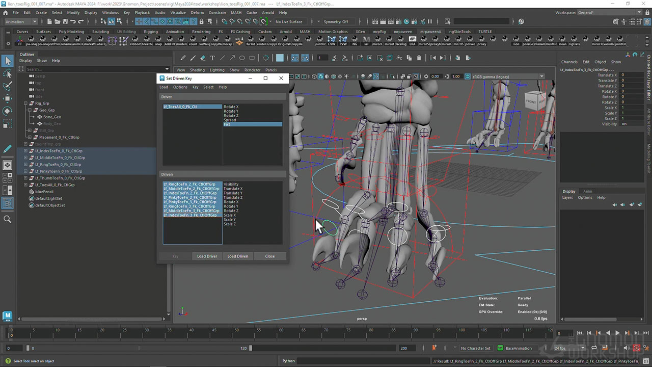Open the Deform menu

pyautogui.click(x=197, y=12)
